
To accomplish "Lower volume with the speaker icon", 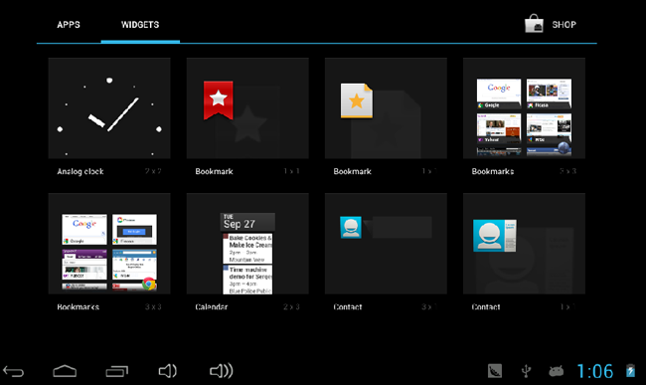I will 168,371.
